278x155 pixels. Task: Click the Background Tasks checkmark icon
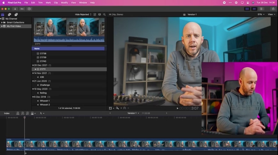point(29,9)
